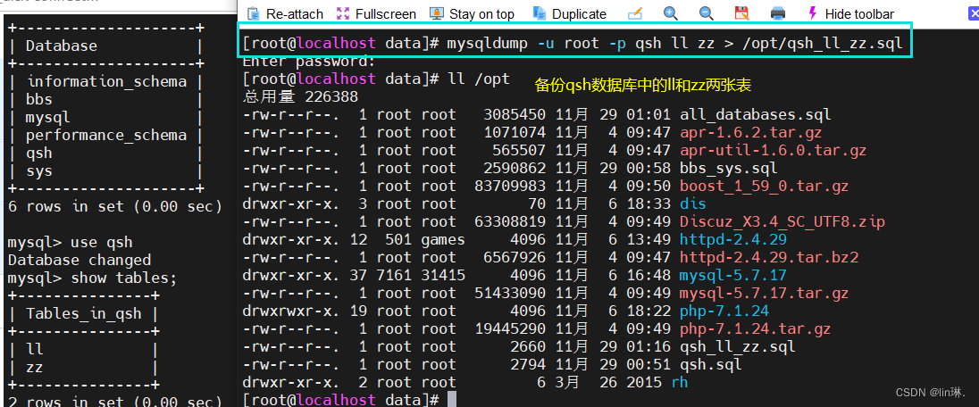Image resolution: width=979 pixels, height=407 pixels.
Task: Print terminal content with the printer icon
Action: 777,13
